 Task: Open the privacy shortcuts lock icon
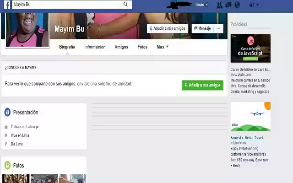(x=251, y=5)
